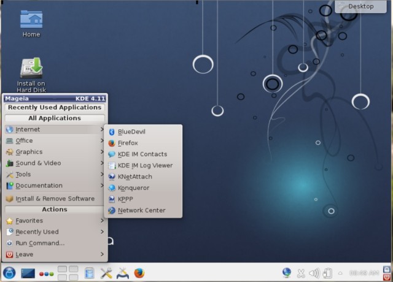
Task: Click the Mageia application launcher button
Action: point(9,273)
